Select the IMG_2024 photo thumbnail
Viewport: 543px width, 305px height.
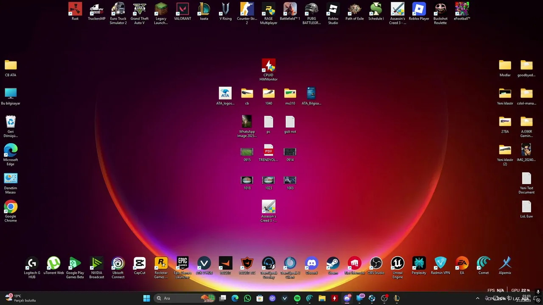pyautogui.click(x=526, y=152)
